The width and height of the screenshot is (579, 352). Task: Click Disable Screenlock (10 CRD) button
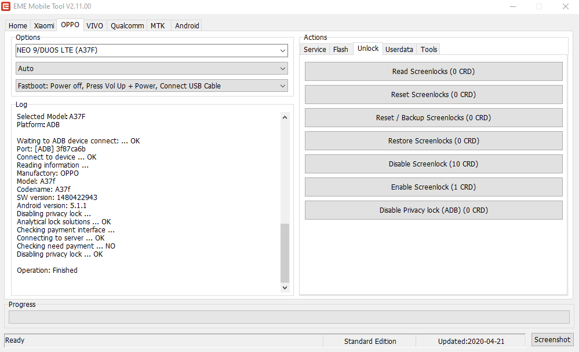[x=434, y=164]
